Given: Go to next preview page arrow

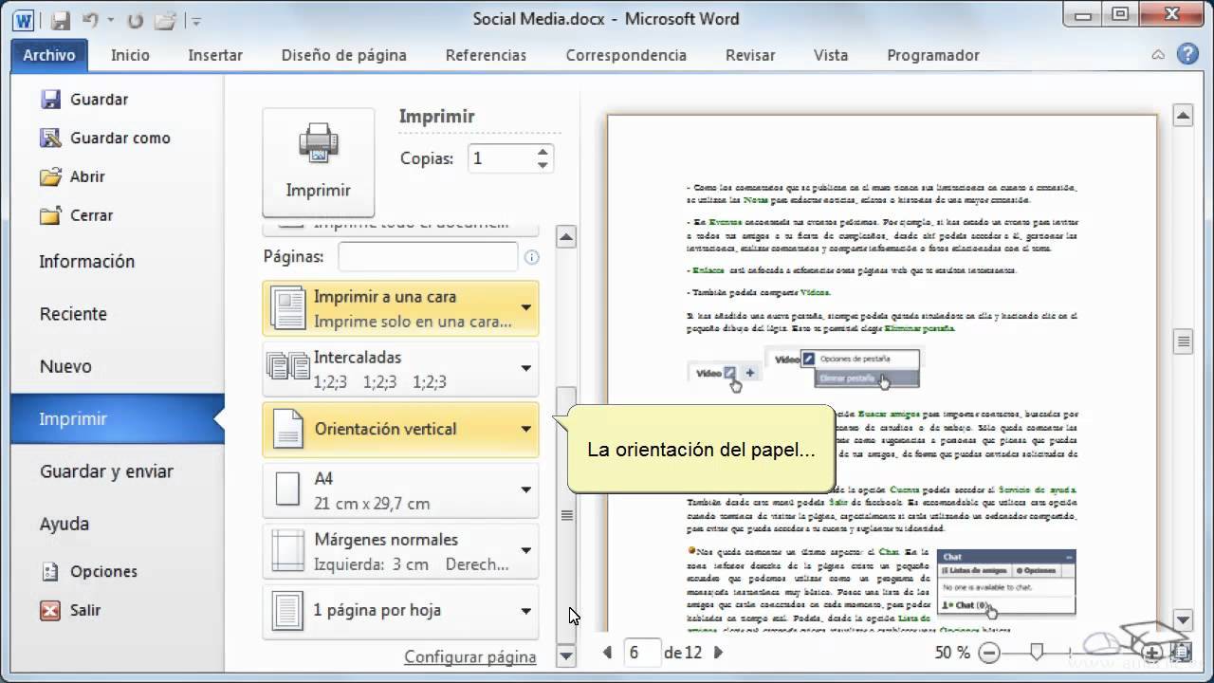Looking at the screenshot, I should coord(718,652).
